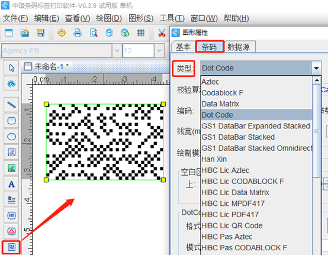Viewport: 328px width, 255px height.
Task: Open the 编辑(E) menu
Action: coord(46,18)
